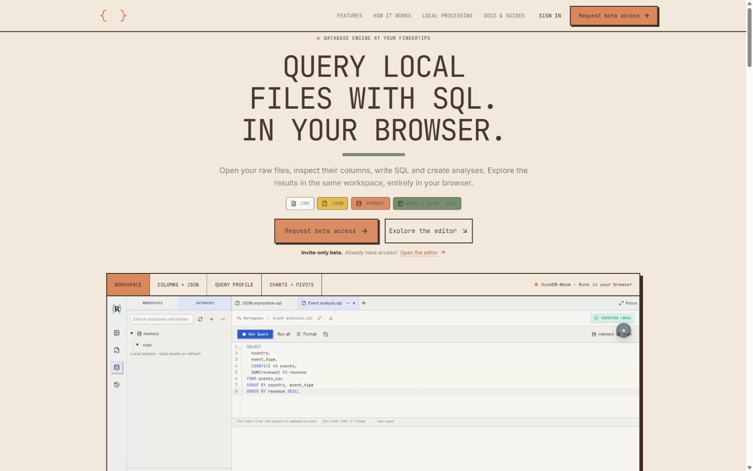Switch to the Workspace preview tab
The width and height of the screenshot is (753, 471).
coord(128,285)
